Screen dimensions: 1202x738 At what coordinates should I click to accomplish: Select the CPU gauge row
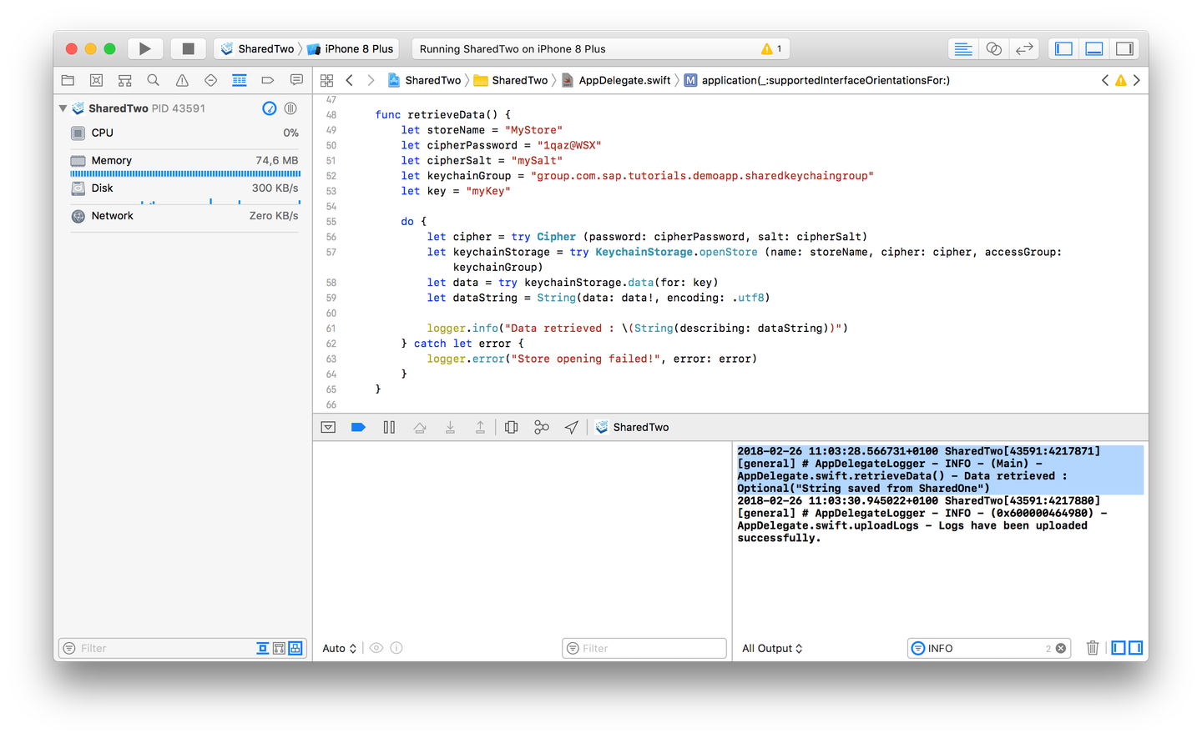click(184, 133)
